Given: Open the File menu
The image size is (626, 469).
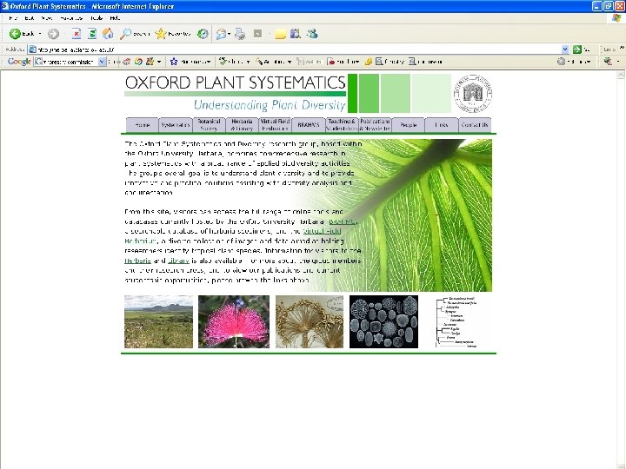Looking at the screenshot, I should pyautogui.click(x=13, y=18).
